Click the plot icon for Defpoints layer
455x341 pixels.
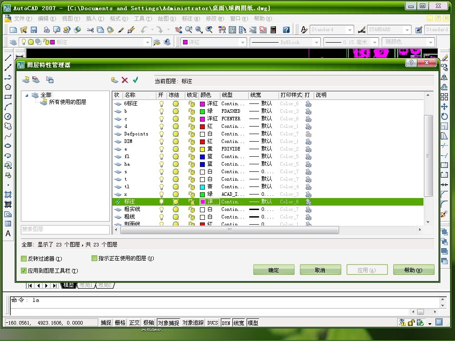(x=308, y=134)
